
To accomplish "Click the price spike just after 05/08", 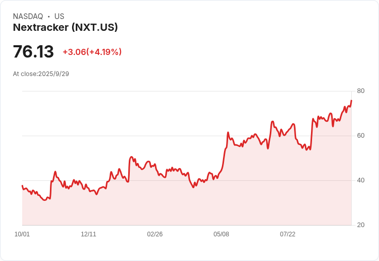I will pos(228,133).
